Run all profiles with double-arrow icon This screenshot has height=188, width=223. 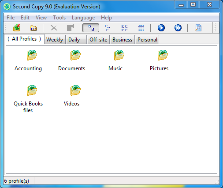coord(178,28)
